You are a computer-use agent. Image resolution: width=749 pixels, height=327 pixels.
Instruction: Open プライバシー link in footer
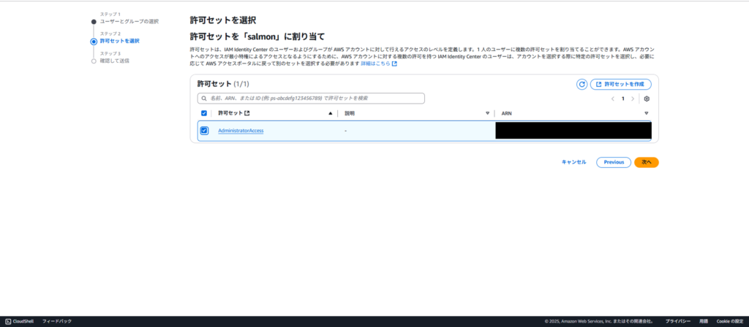pos(678,321)
